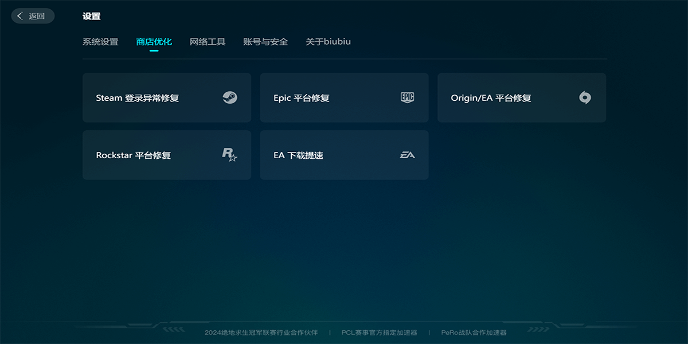Viewport: 688px width, 344px height.
Task: Open the 关于biubiu tab
Action: 328,41
